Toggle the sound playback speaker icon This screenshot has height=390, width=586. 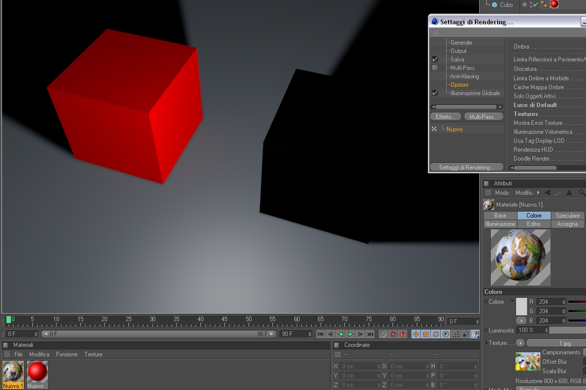coord(465,334)
